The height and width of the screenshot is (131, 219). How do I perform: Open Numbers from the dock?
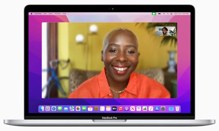(x=145, y=109)
